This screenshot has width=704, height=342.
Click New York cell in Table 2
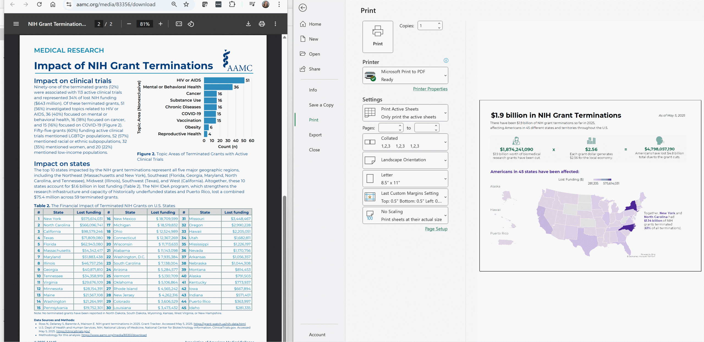(58, 219)
